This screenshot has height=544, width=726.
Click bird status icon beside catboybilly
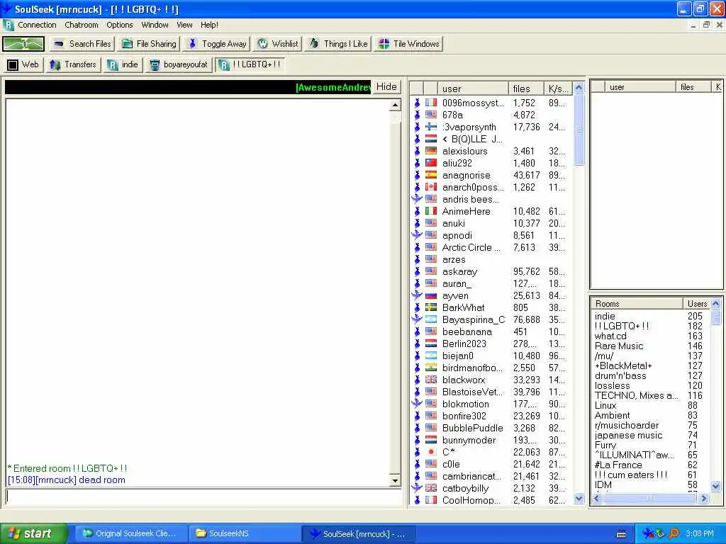click(417, 487)
